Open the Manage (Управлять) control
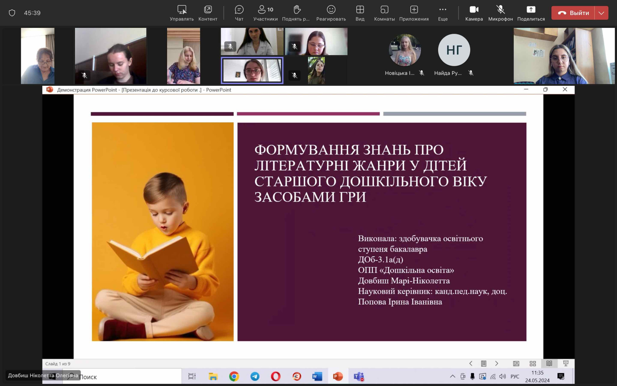Viewport: 617px width, 386px height. click(182, 13)
